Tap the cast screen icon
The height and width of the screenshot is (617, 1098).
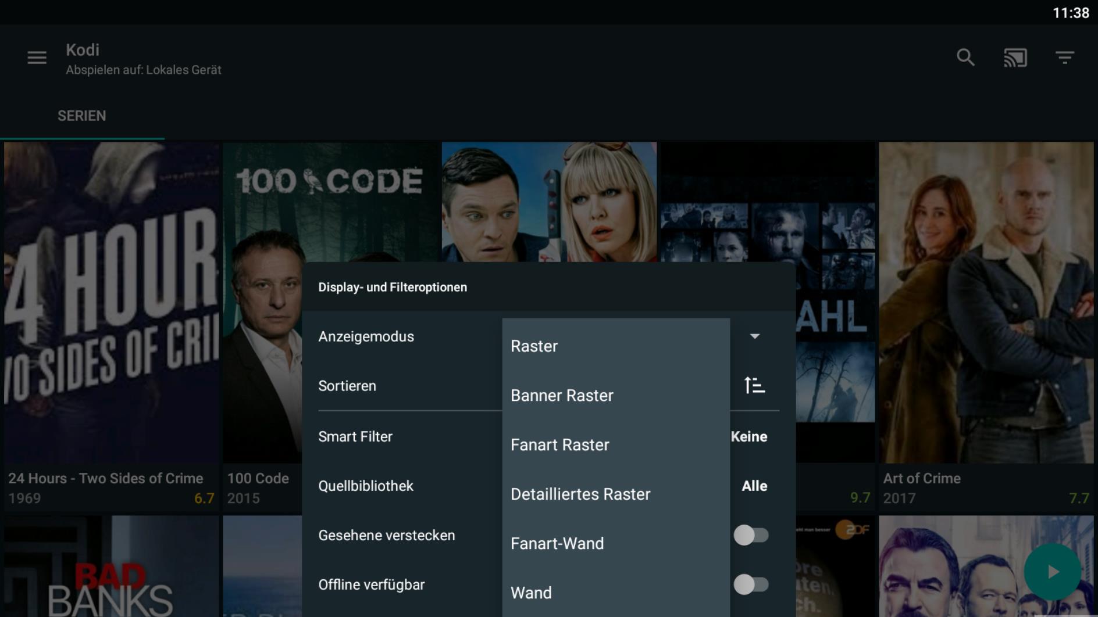1015,58
